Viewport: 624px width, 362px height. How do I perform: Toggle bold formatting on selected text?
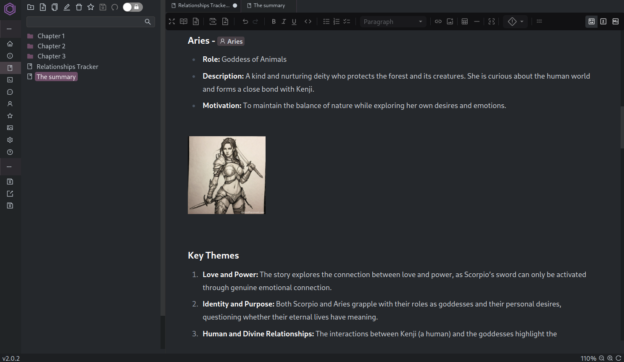click(x=274, y=21)
